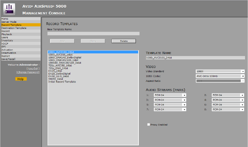Go to the Record page
Viewport: 248px width, 147px height.
(x=21, y=31)
